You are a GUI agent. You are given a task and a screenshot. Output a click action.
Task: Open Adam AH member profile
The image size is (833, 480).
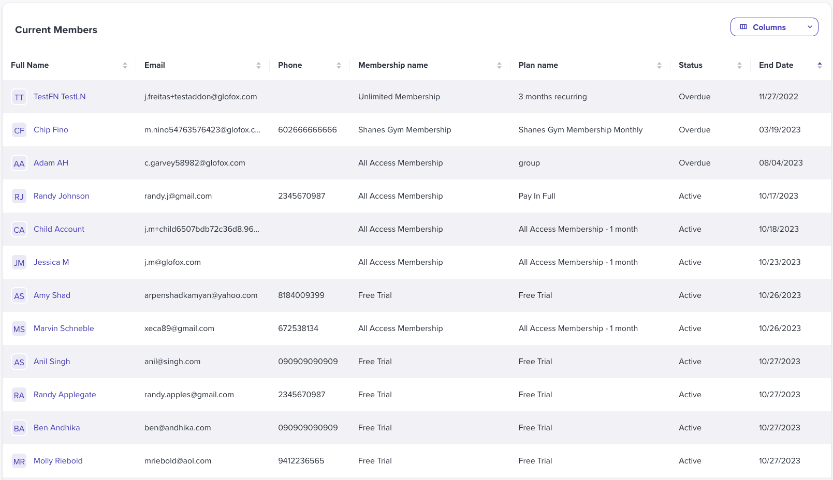(x=51, y=163)
